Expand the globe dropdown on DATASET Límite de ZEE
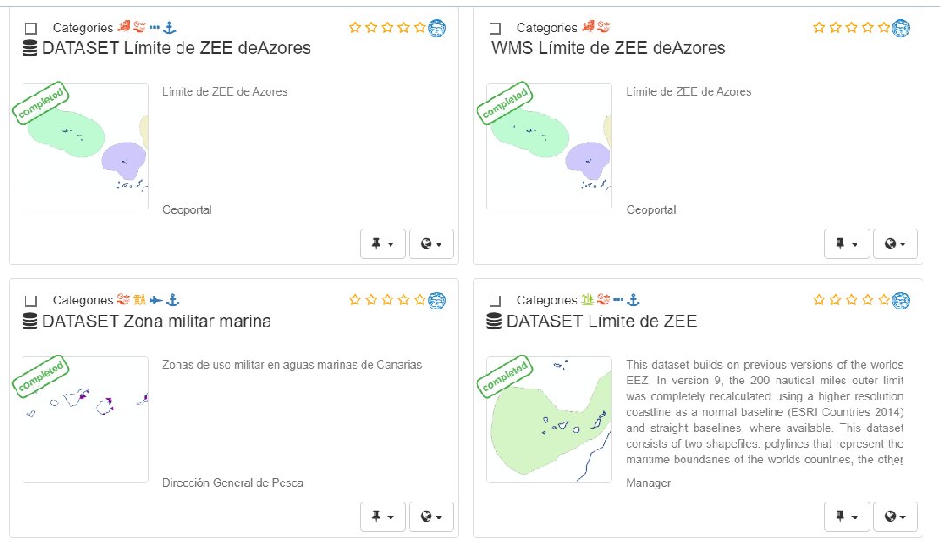The width and height of the screenshot is (940, 545). [x=895, y=516]
